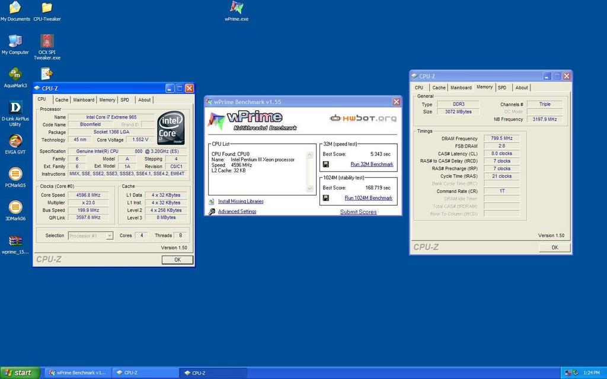Click the Intel Core i7 logo in CPU-Z
Screen dimensions: 607x379
(171, 128)
